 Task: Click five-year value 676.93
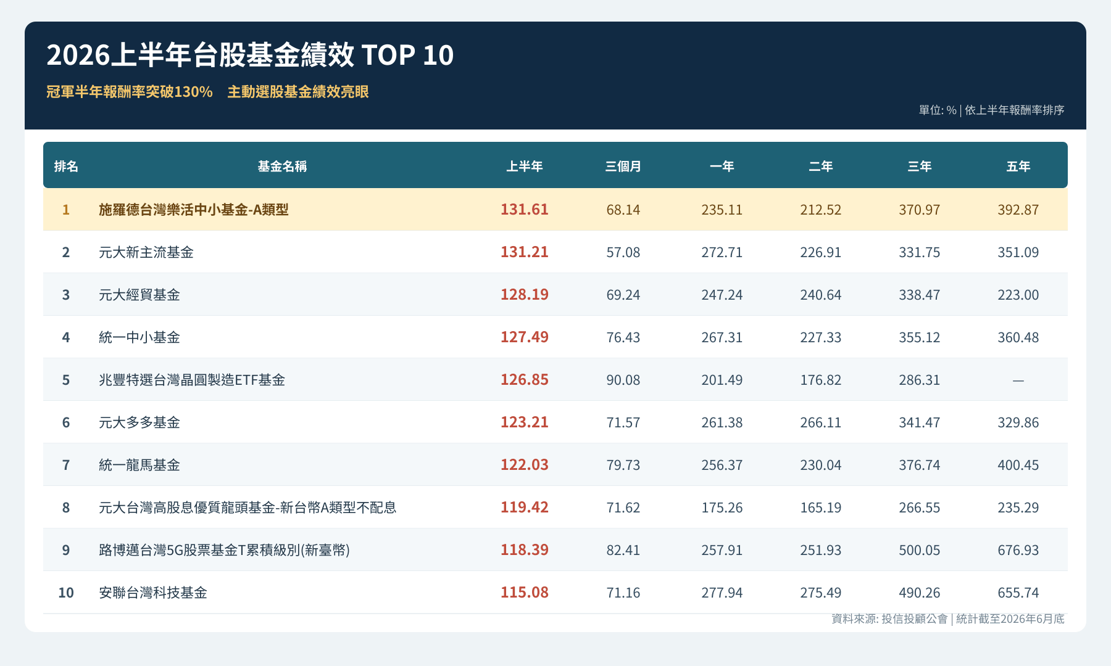point(1018,550)
